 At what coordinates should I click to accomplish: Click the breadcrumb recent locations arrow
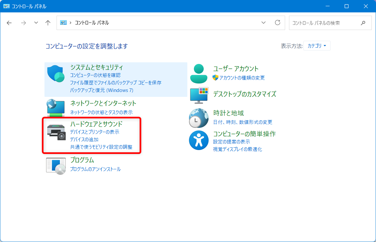click(x=36, y=23)
